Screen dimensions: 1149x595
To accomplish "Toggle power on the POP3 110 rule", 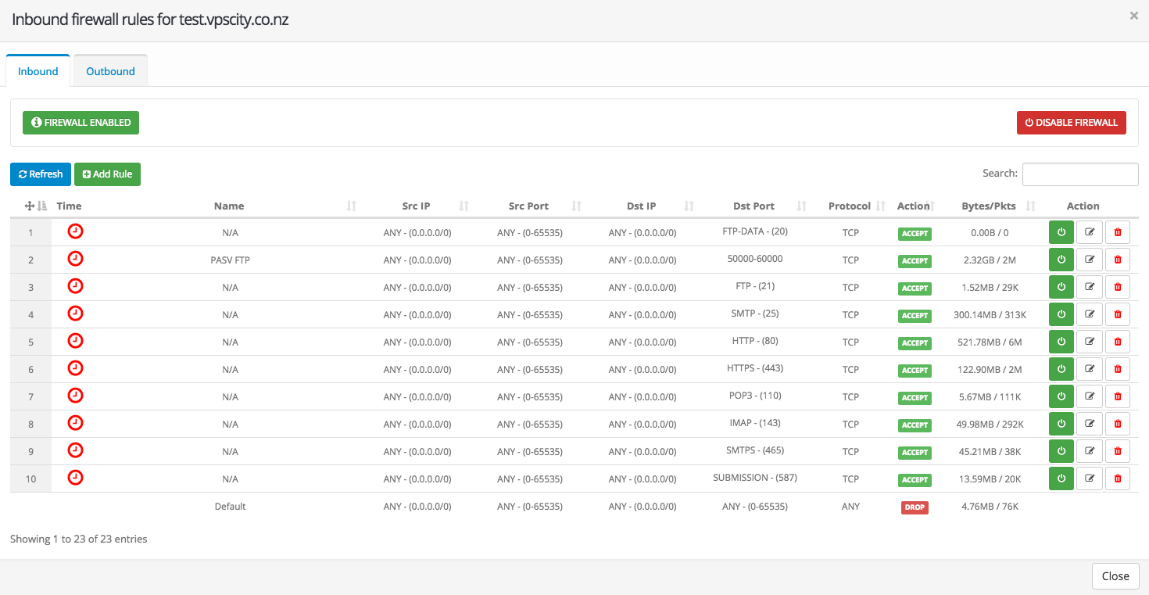I will [x=1061, y=396].
